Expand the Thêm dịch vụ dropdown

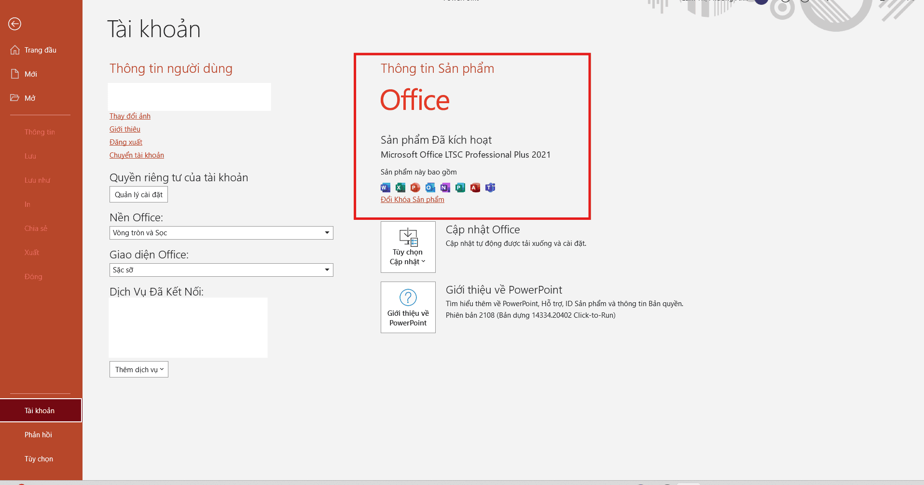pyautogui.click(x=138, y=369)
